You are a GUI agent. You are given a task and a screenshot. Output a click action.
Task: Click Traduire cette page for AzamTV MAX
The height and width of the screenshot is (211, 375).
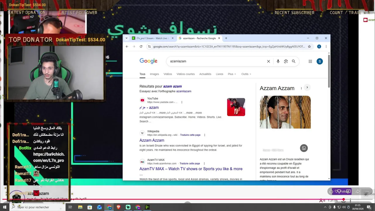coord(190,164)
